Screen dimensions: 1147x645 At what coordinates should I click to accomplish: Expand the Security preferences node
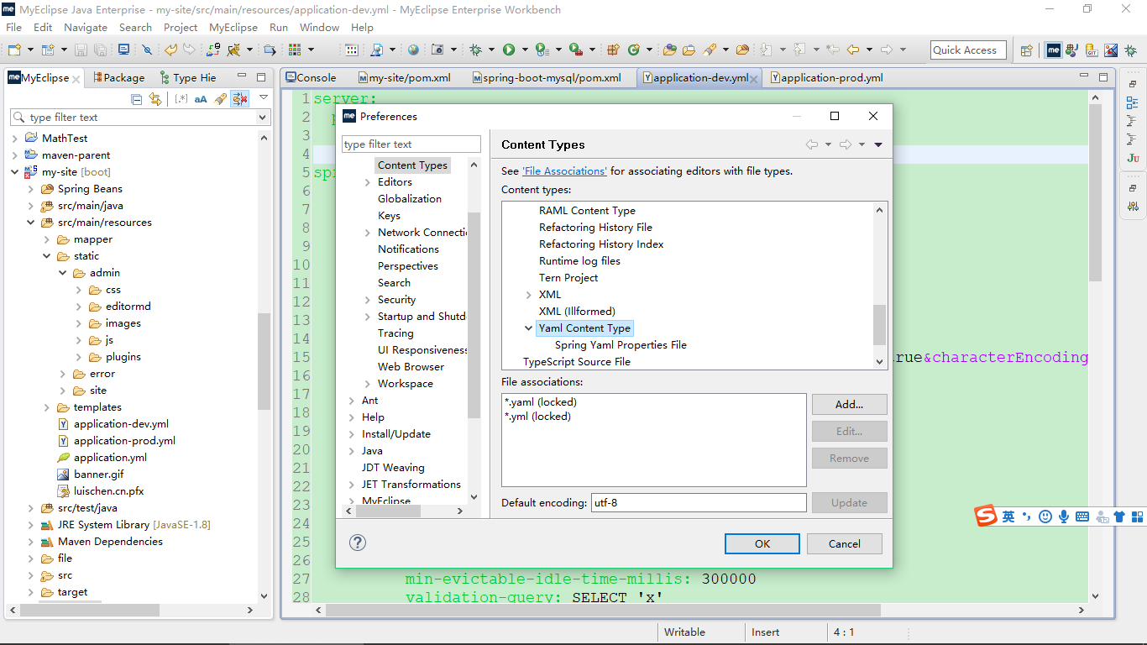pos(367,300)
